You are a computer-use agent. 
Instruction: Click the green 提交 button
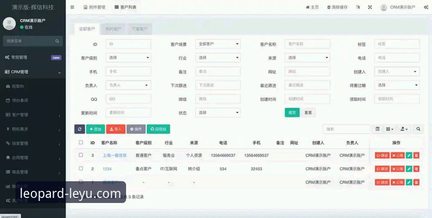pyautogui.click(x=292, y=112)
